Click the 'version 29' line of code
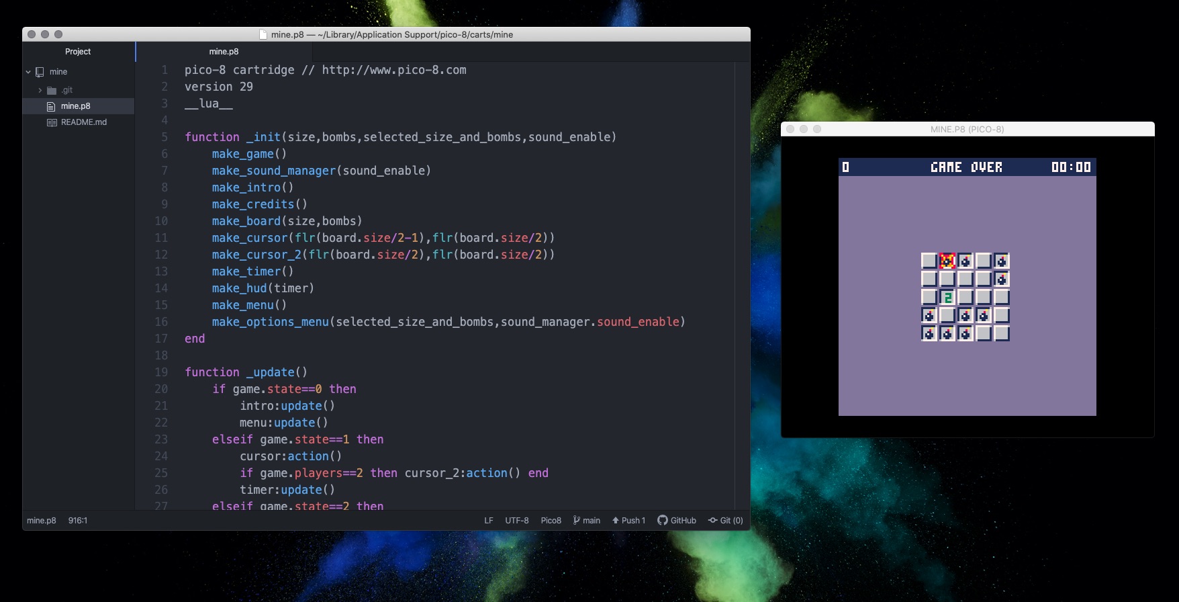Screen dimensions: 1179x602 click(219, 87)
